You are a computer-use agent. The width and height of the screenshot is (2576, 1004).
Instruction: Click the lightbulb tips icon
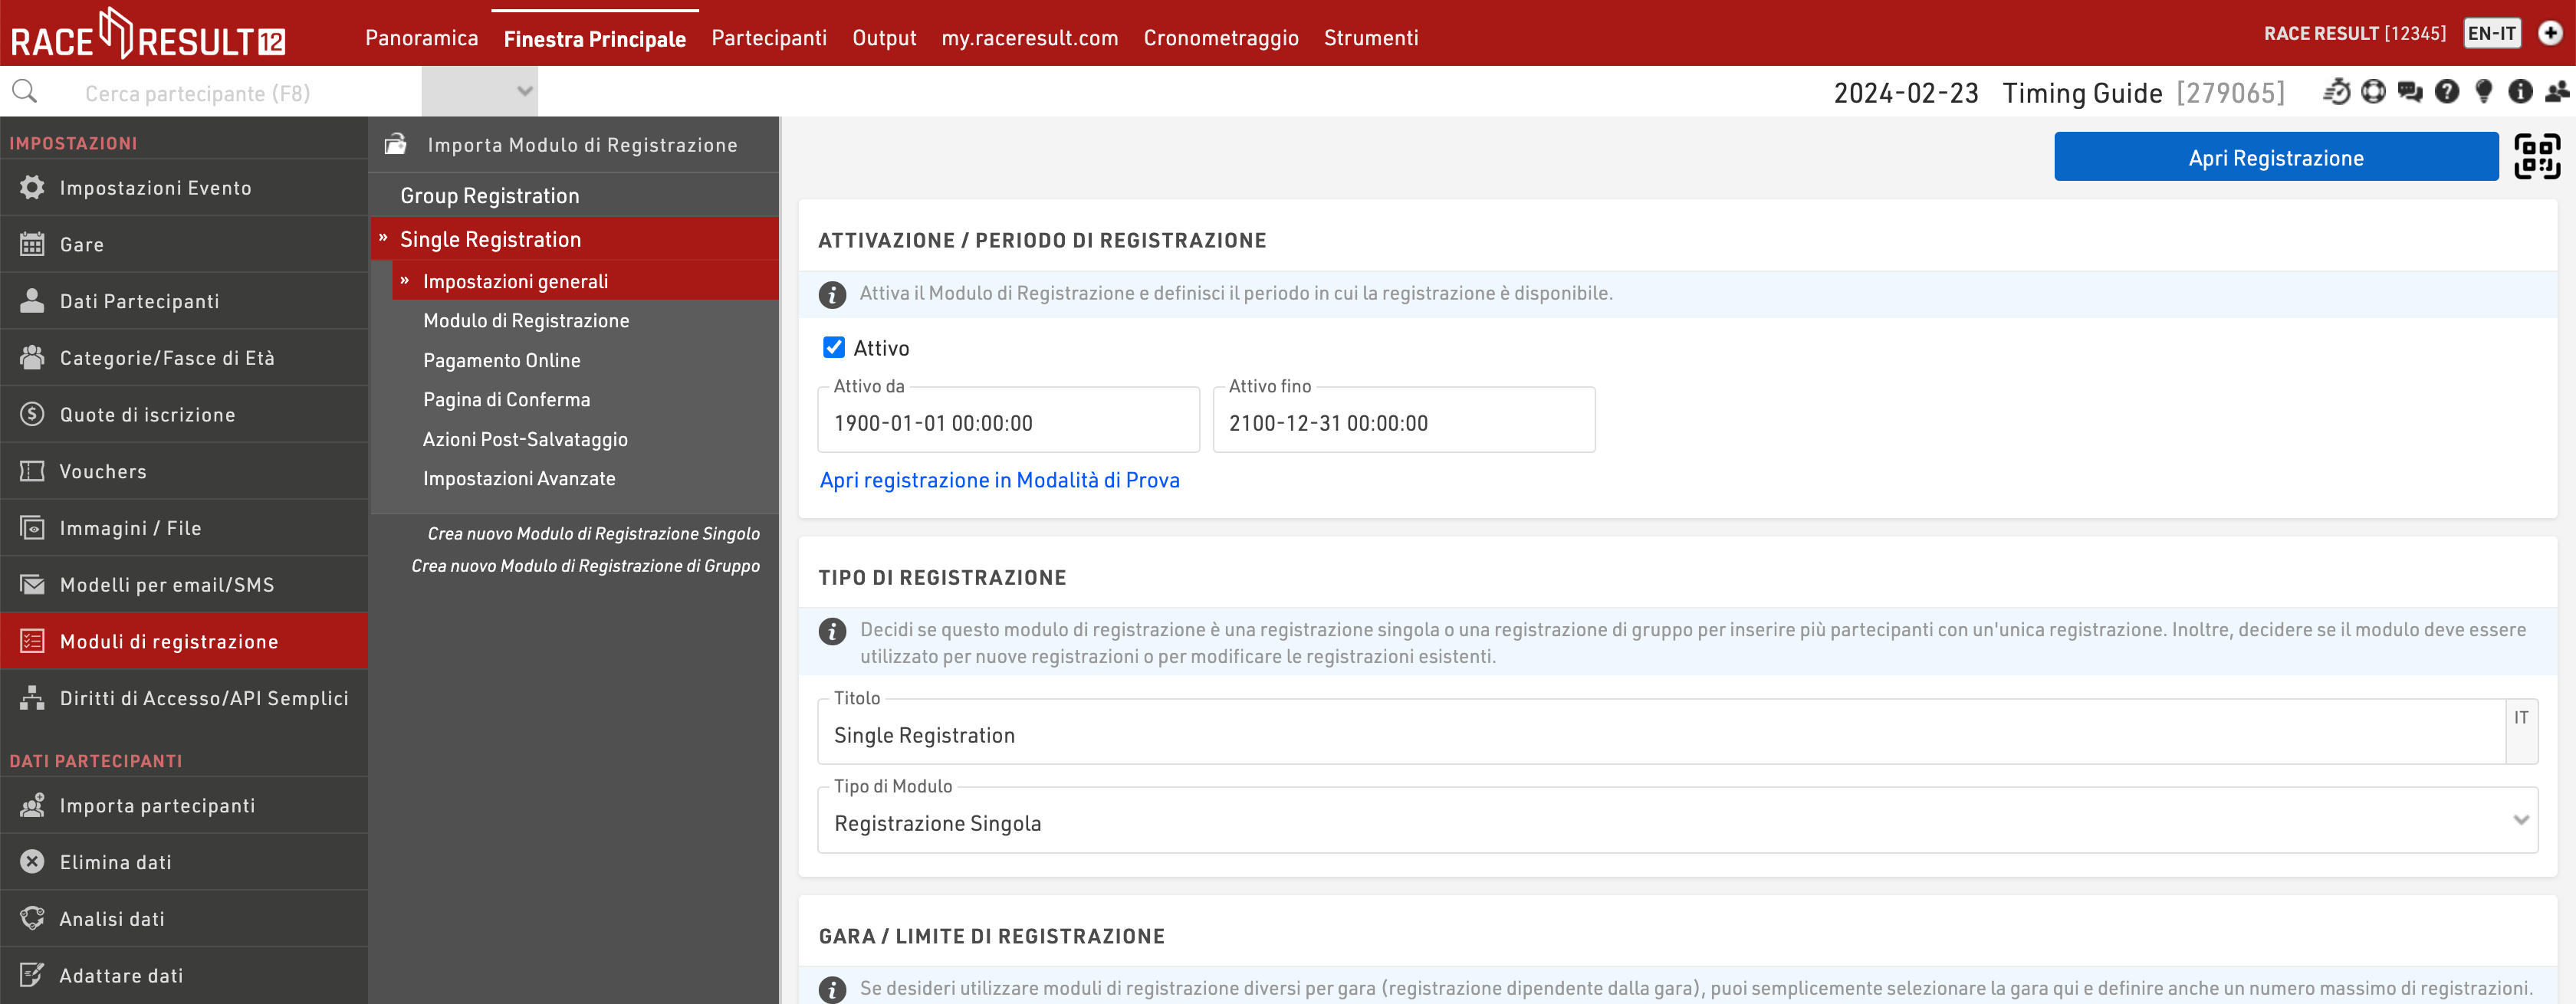point(2484,92)
